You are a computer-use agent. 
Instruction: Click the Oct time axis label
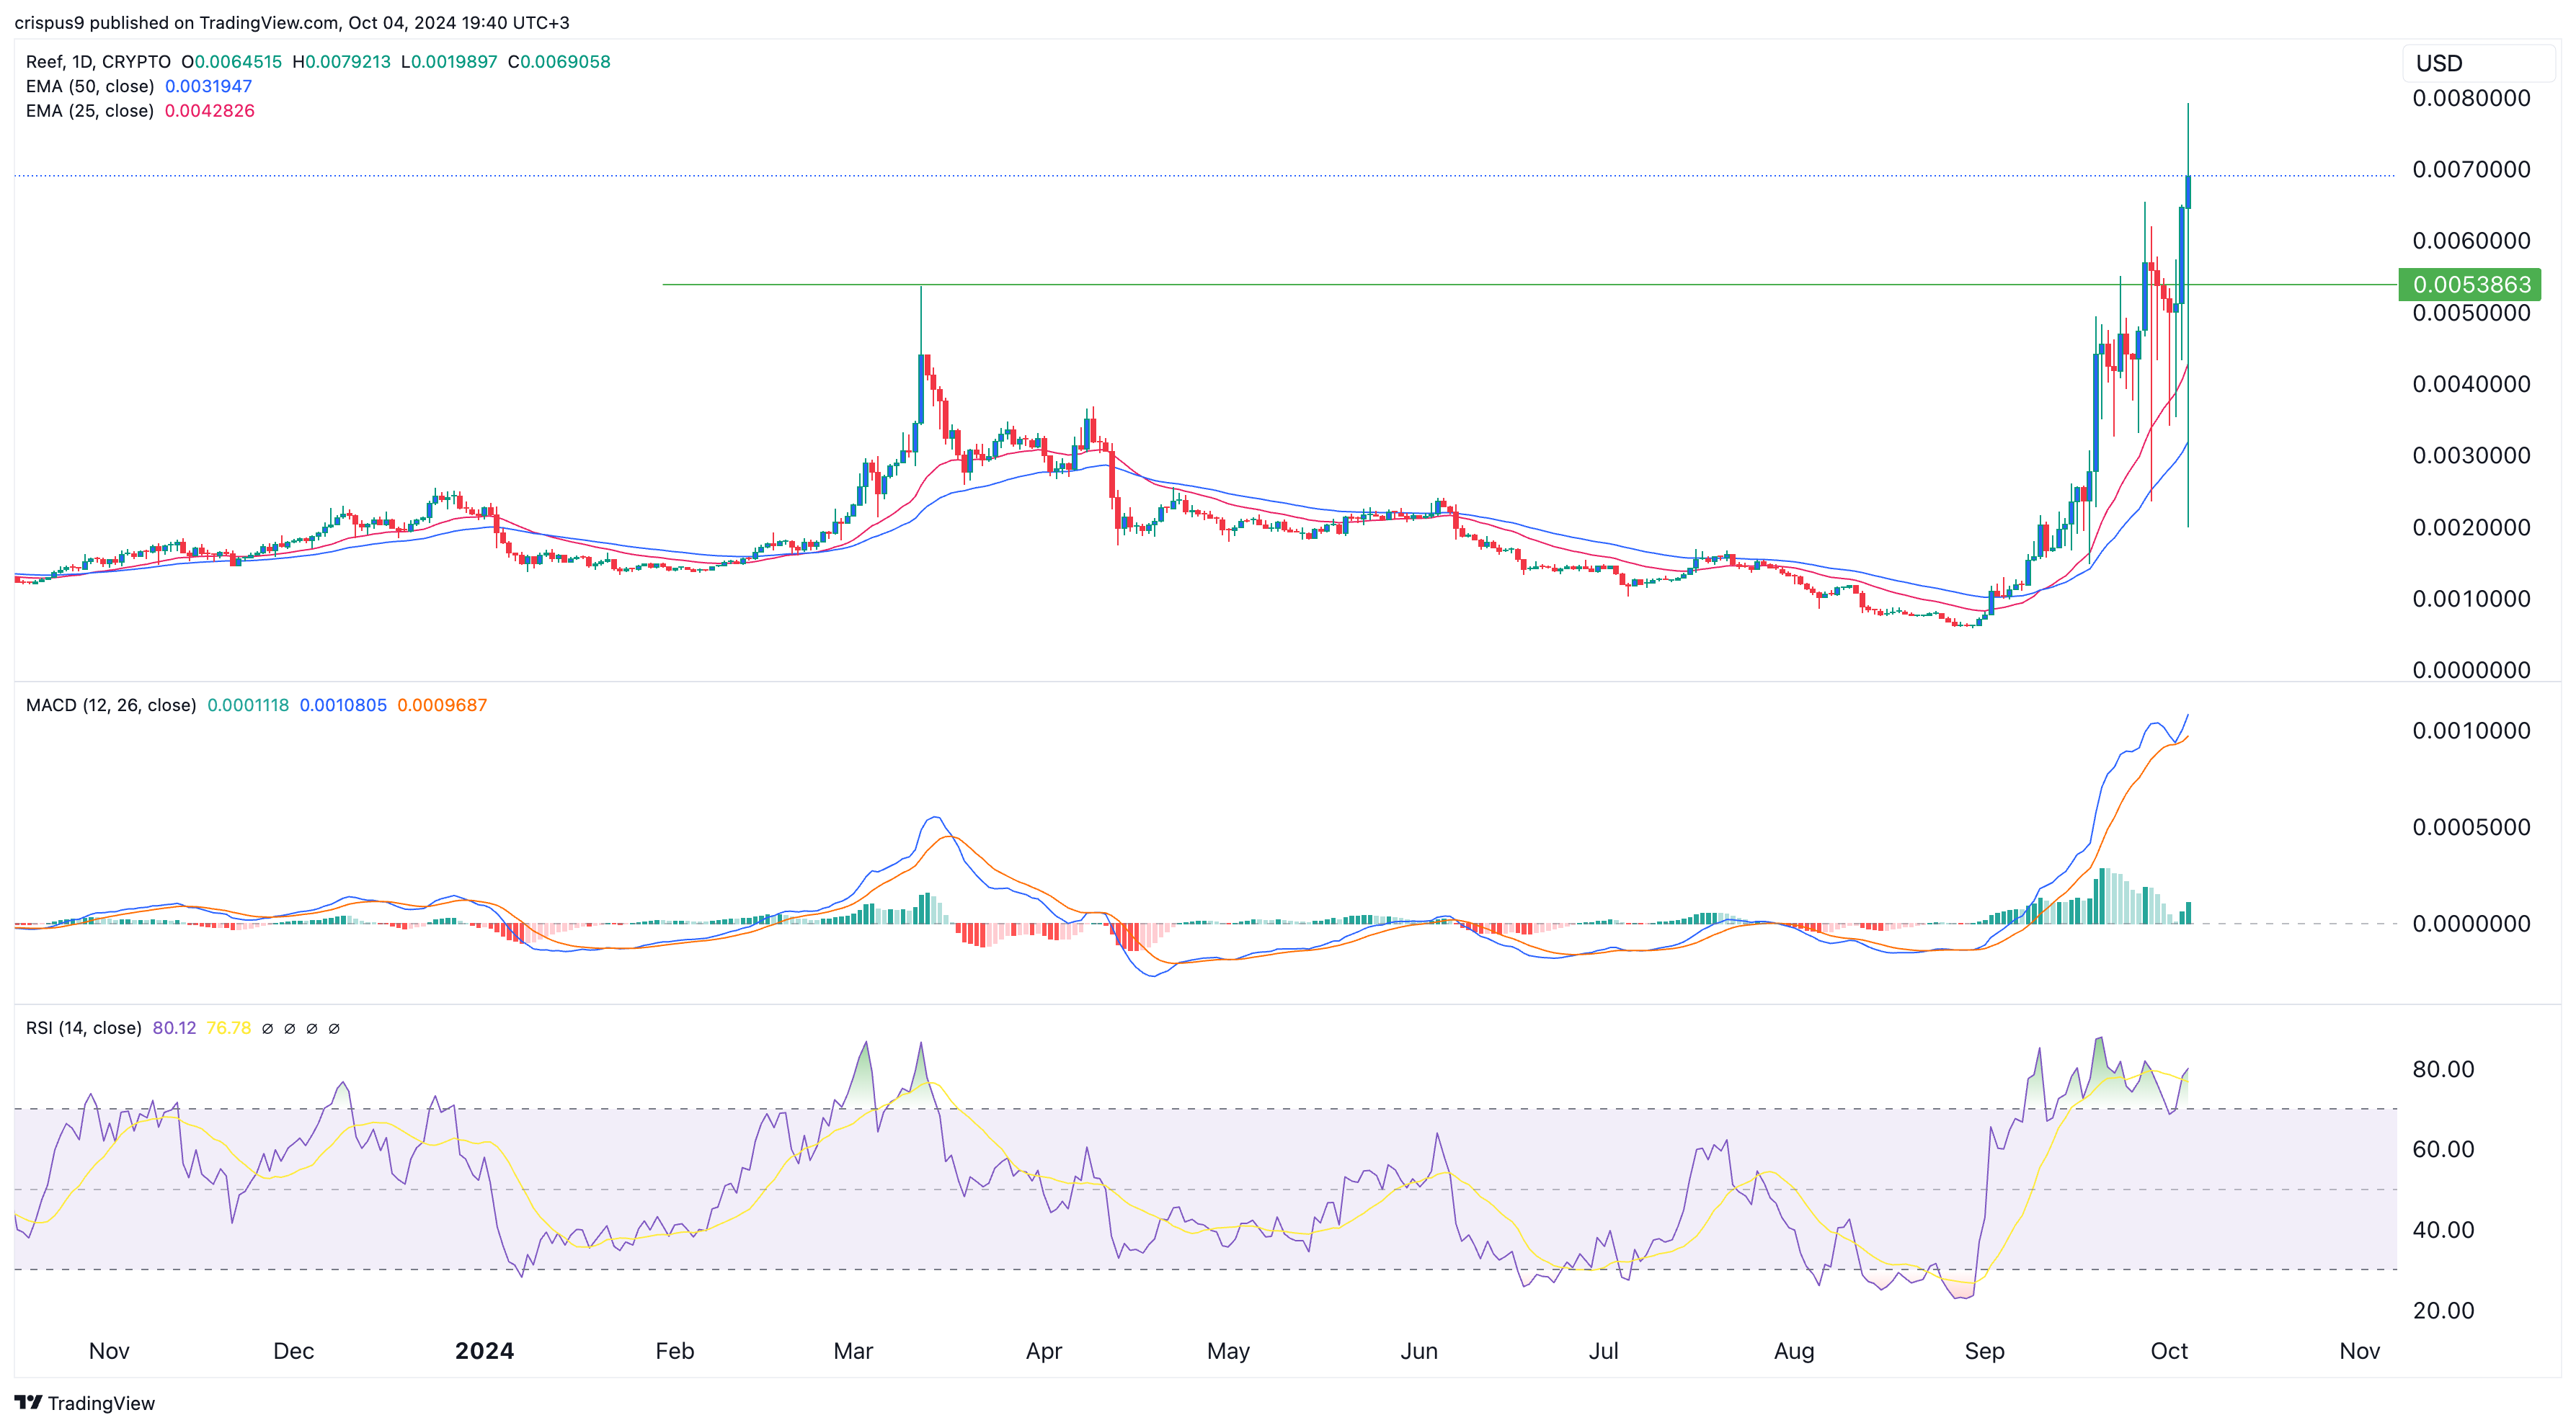click(x=2169, y=1351)
